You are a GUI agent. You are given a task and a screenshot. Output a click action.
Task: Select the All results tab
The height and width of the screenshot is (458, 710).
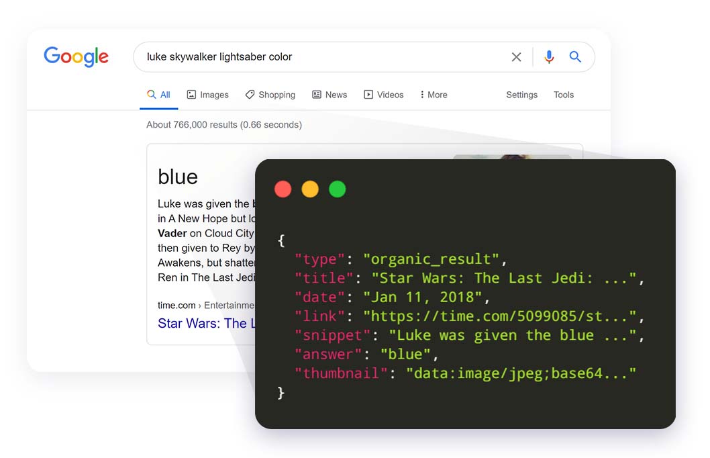(159, 95)
